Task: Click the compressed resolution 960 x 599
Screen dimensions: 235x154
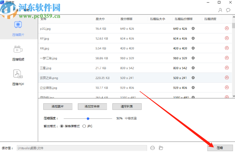Action: [180, 58]
